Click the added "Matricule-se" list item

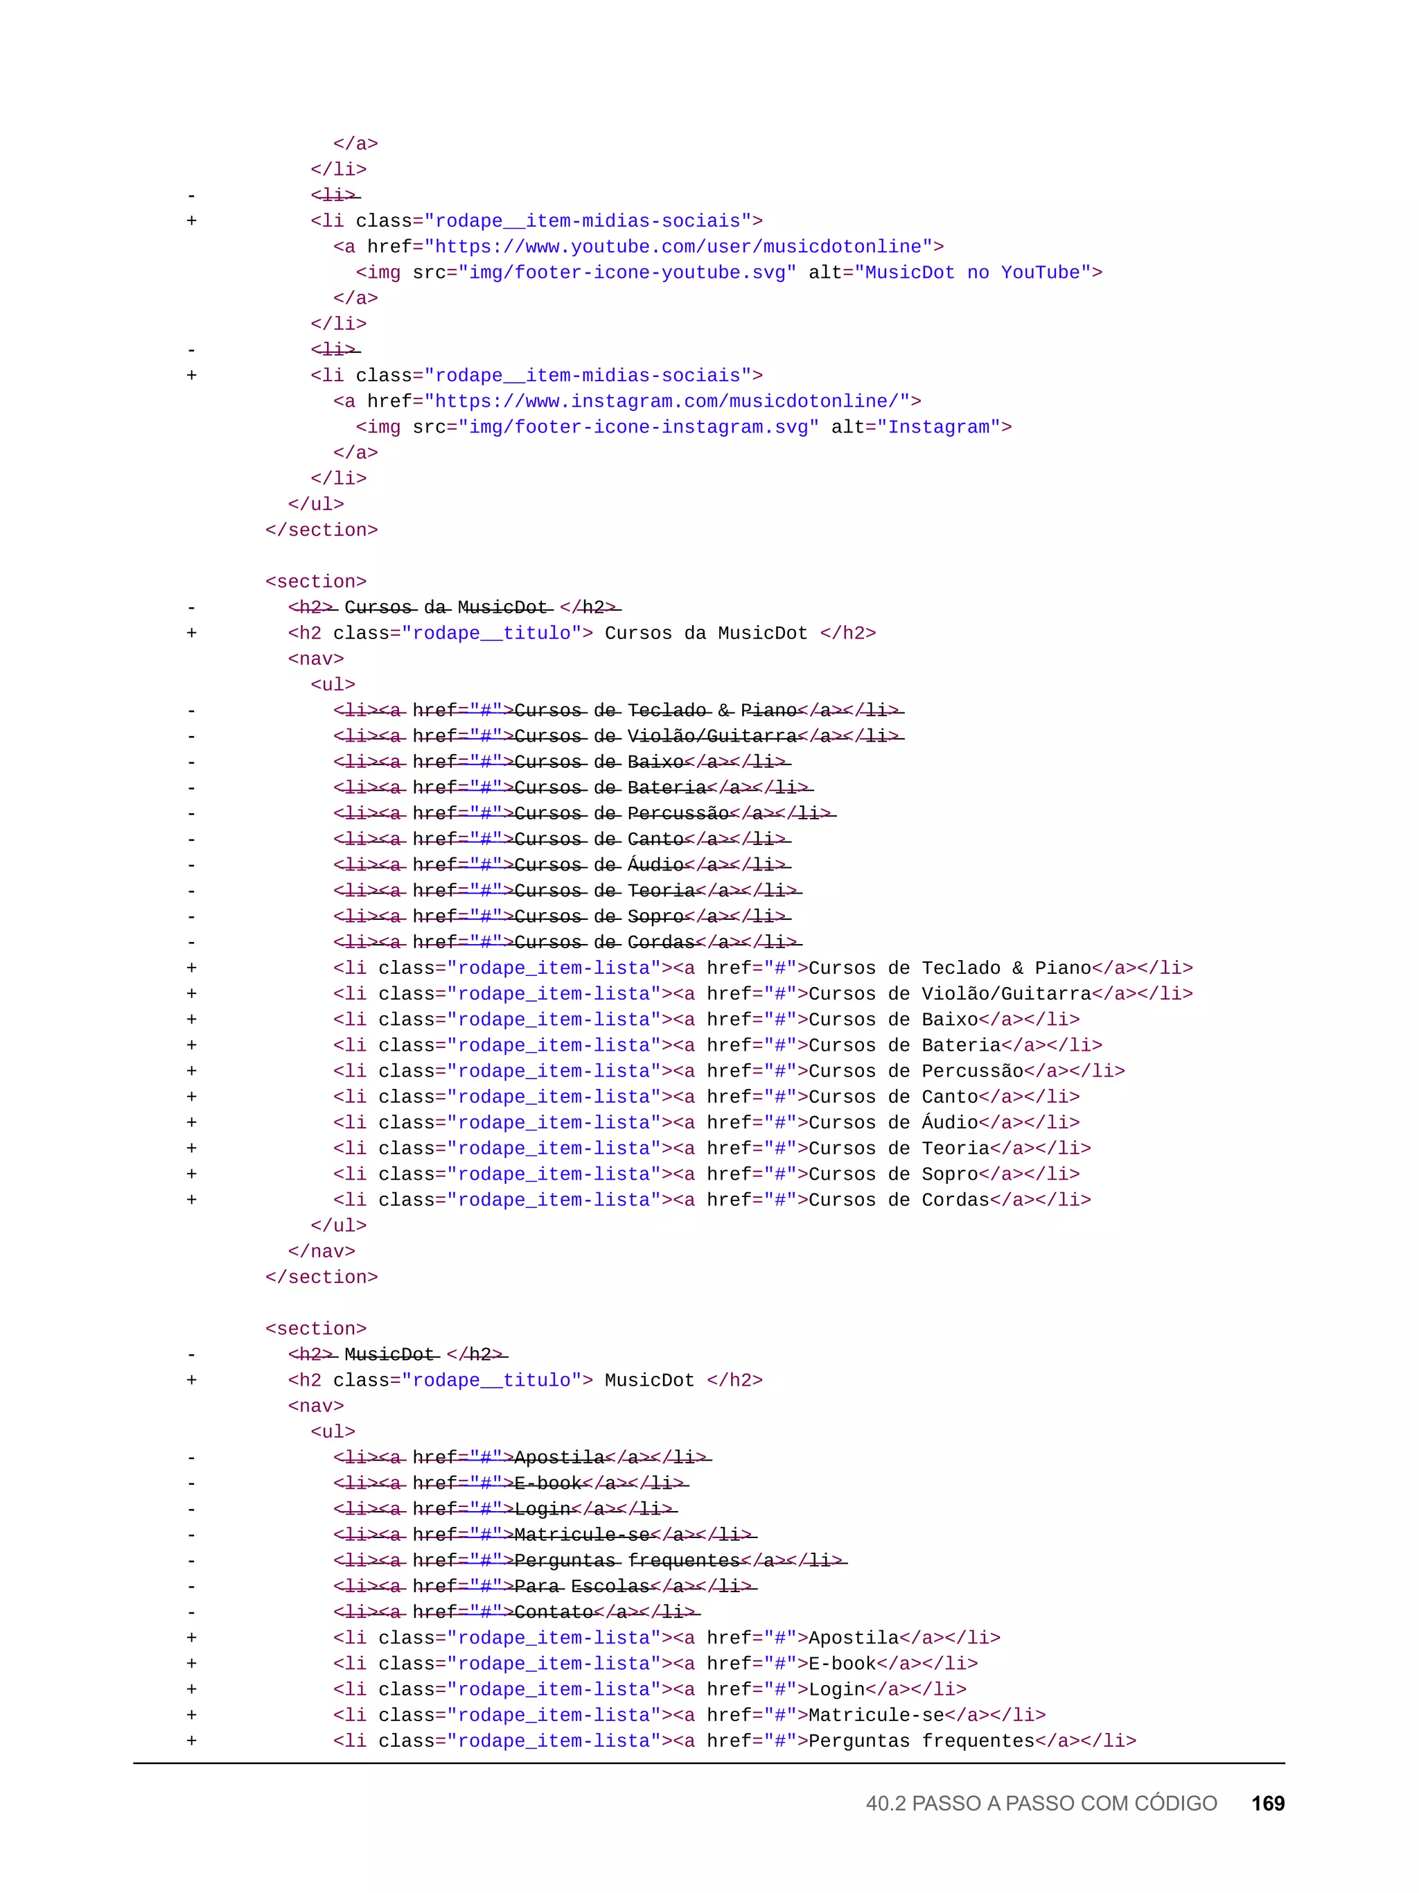(876, 1715)
